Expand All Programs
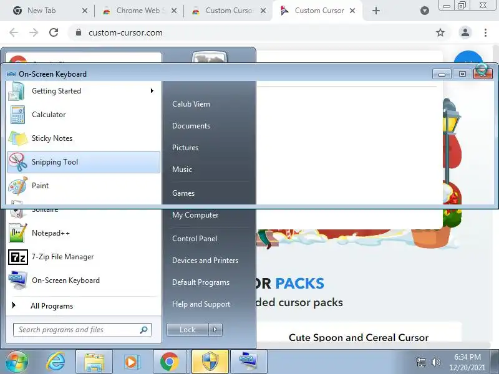 pyautogui.click(x=52, y=306)
